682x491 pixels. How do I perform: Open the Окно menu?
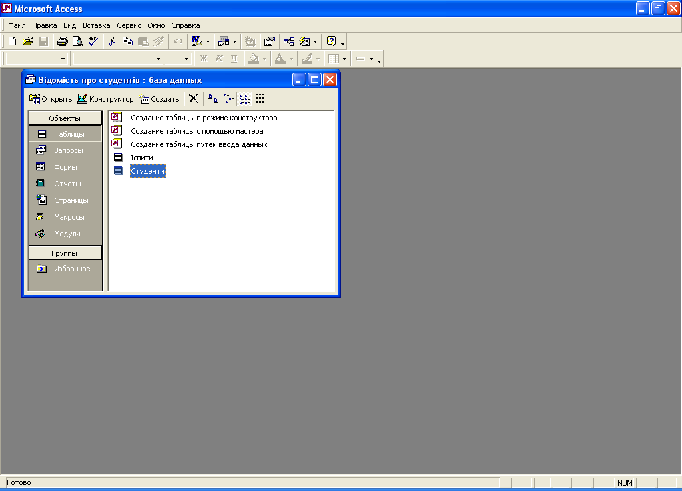coord(156,25)
